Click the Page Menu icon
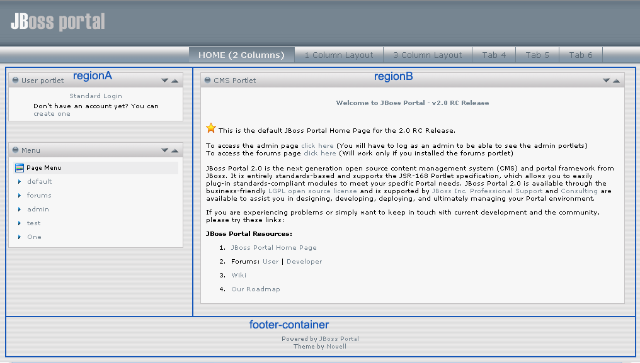Image resolution: width=640 pixels, height=363 pixels. pyautogui.click(x=19, y=168)
